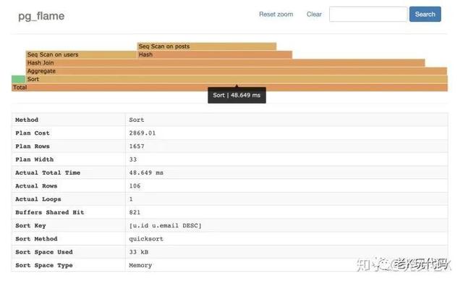Viewport: 463px width, 284px height.
Task: Select the Hash flame bar
Action: (215, 54)
